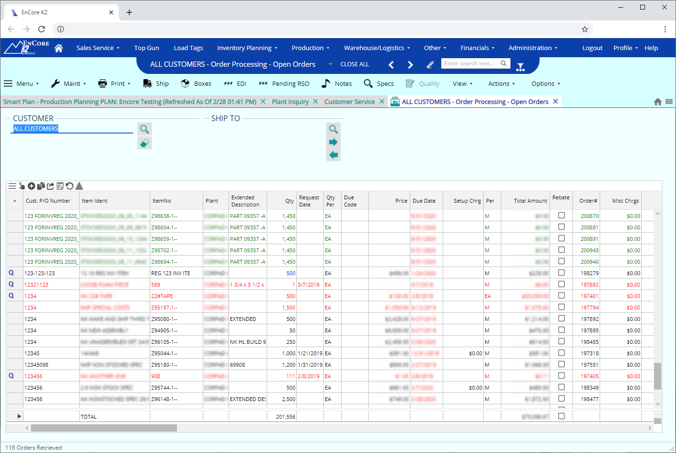Viewport: 676px width, 453px height.
Task: Open the Actions dropdown
Action: pos(501,83)
